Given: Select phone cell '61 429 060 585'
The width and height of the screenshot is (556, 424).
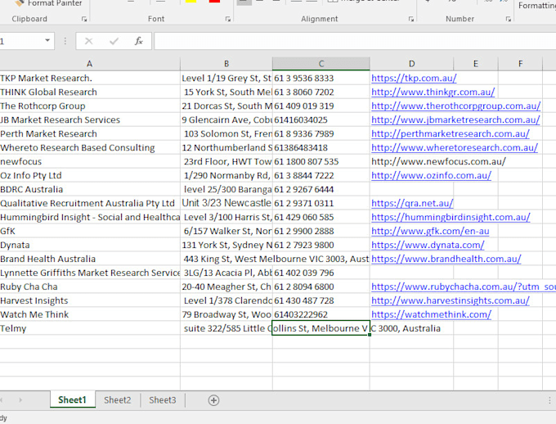Looking at the screenshot, I should (x=321, y=217).
